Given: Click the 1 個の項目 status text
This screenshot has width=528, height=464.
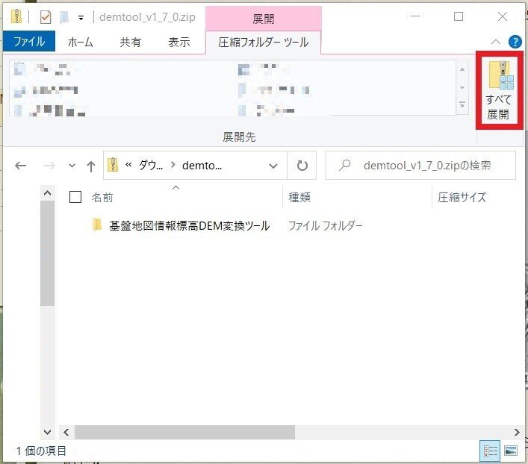Looking at the screenshot, I should 41,451.
